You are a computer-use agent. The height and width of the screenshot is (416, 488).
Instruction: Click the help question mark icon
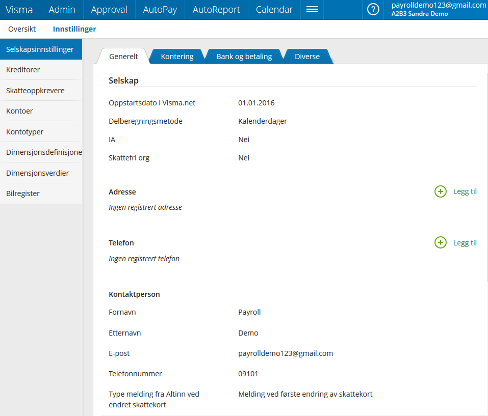pos(373,10)
